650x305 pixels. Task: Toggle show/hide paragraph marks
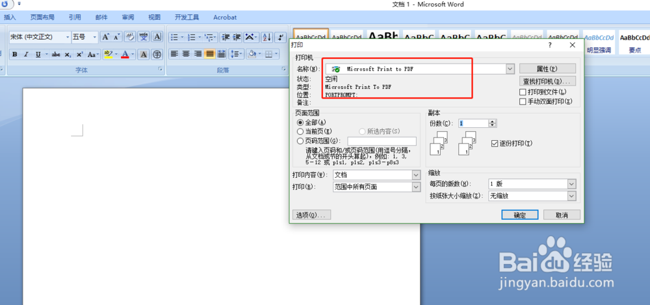[x=281, y=37]
